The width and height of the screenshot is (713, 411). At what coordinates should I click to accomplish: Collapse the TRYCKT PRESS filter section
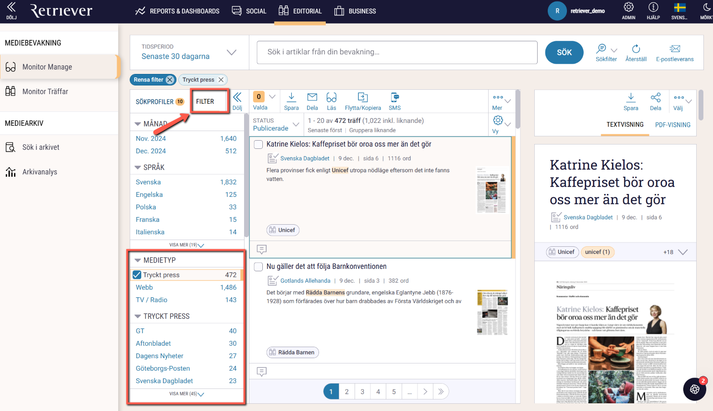tap(138, 316)
